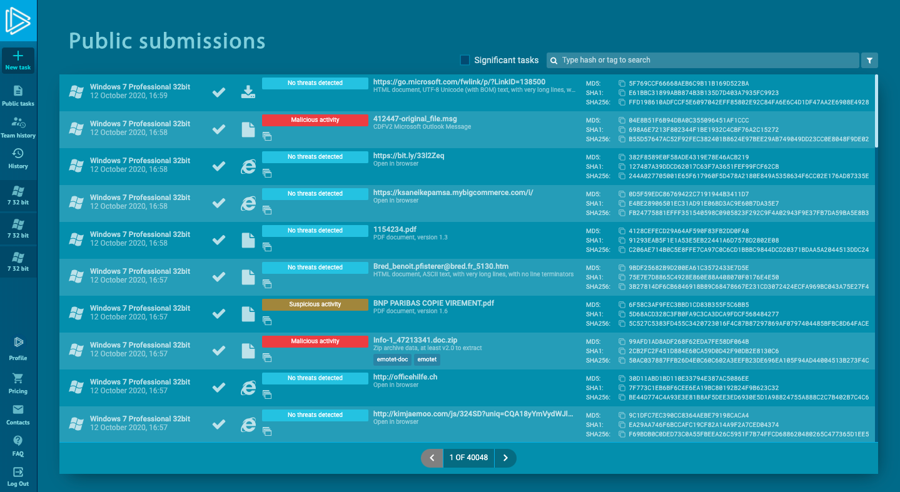This screenshot has width=900, height=492.
Task: Select the second 7 32 bit sidebar item
Action: click(18, 228)
